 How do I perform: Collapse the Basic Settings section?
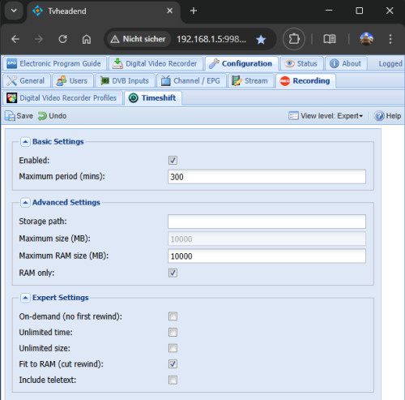click(25, 142)
